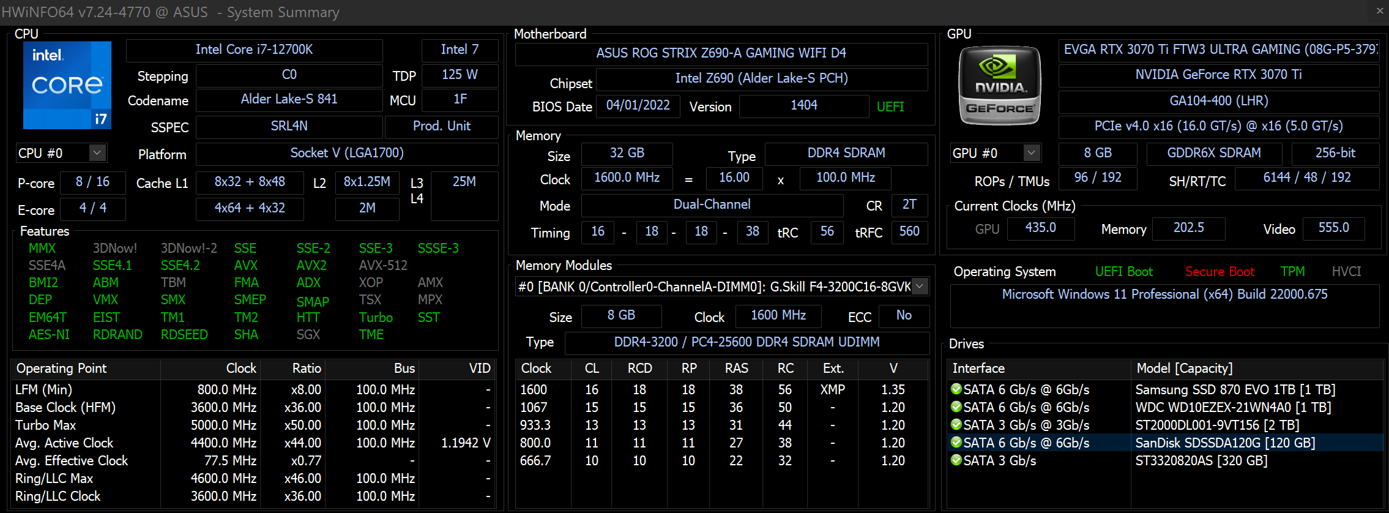Click the Model [Capacity] column header

click(x=1257, y=369)
